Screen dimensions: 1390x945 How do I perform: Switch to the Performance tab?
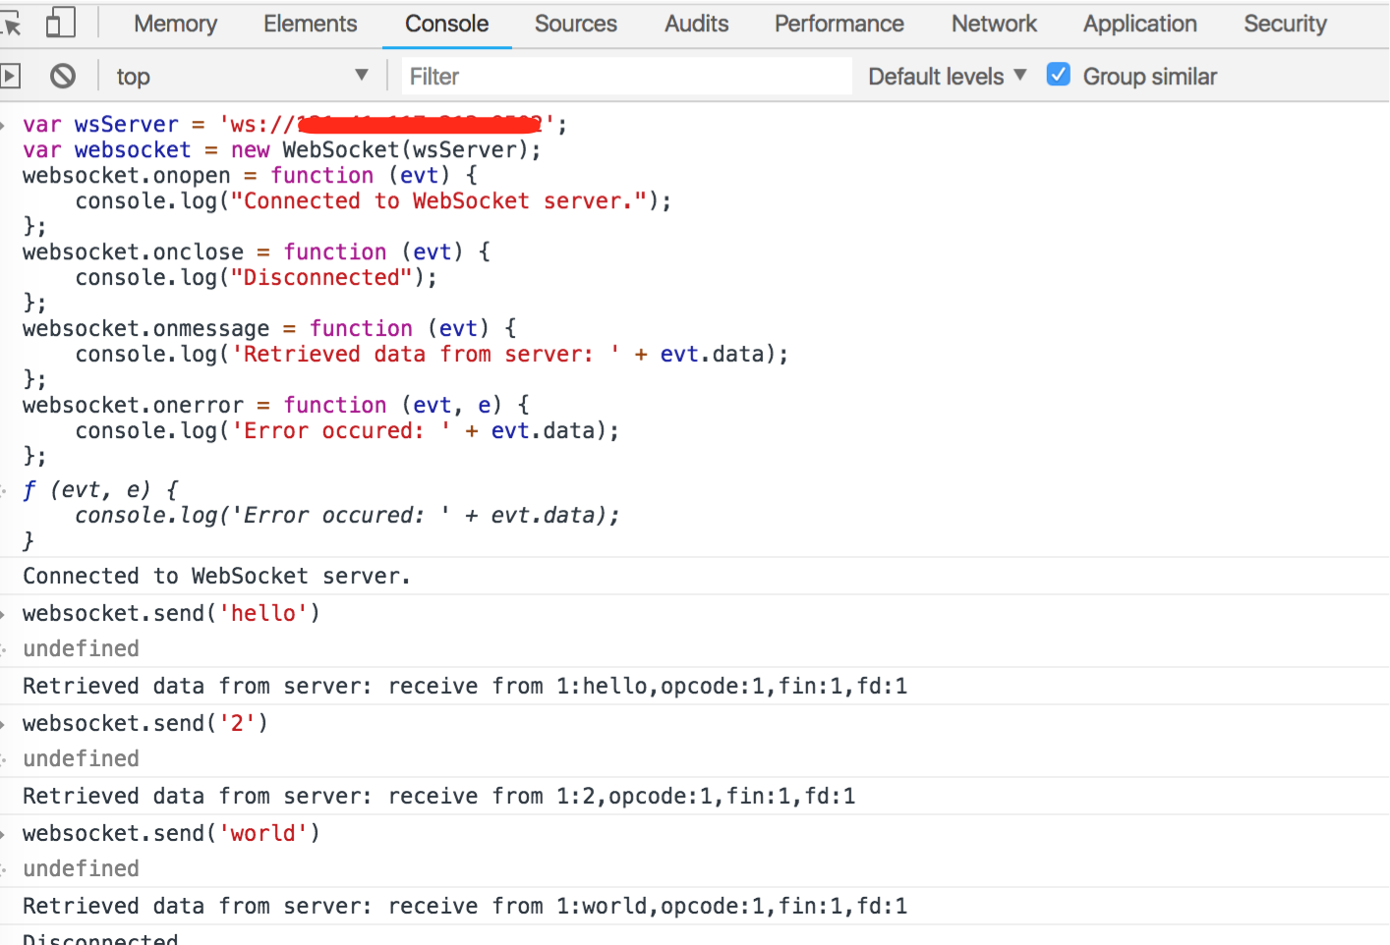click(839, 24)
